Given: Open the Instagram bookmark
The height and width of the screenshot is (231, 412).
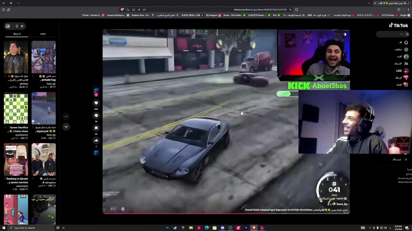Looking at the screenshot, I should (213, 15).
